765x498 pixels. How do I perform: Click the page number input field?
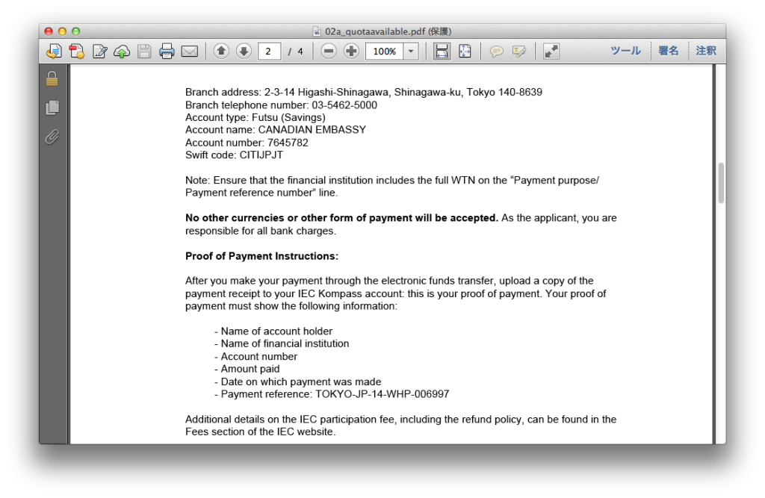pyautogui.click(x=269, y=52)
